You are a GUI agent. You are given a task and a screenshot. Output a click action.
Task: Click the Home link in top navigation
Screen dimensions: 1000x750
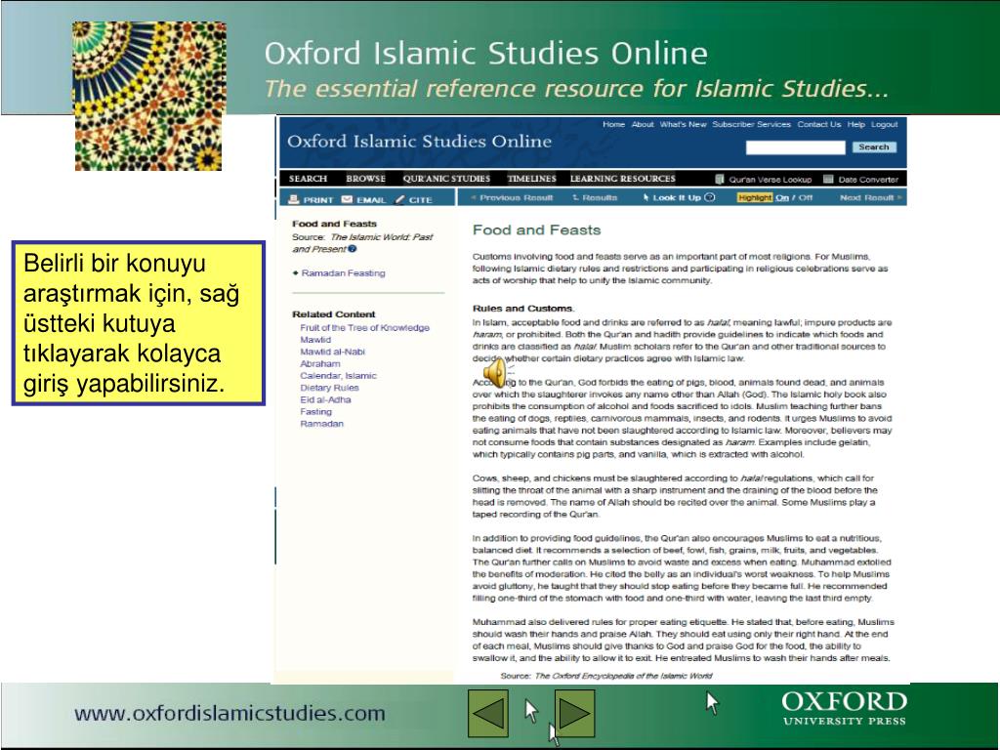pos(613,124)
